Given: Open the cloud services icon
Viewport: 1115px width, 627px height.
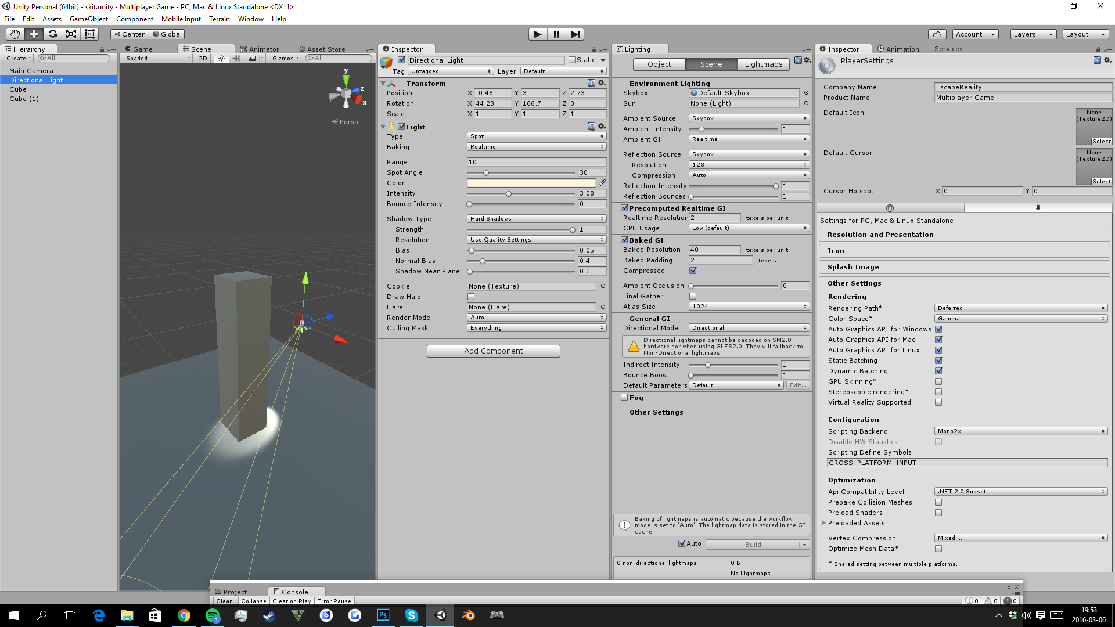Looking at the screenshot, I should (x=937, y=34).
